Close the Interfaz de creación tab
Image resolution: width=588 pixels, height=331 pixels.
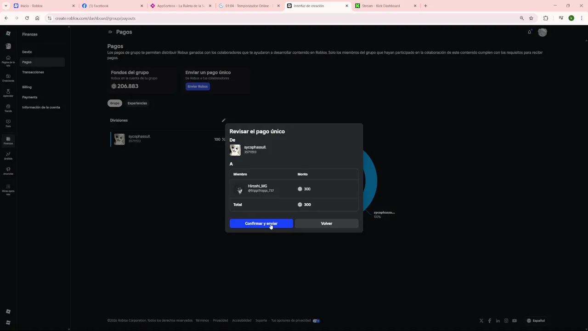347,6
